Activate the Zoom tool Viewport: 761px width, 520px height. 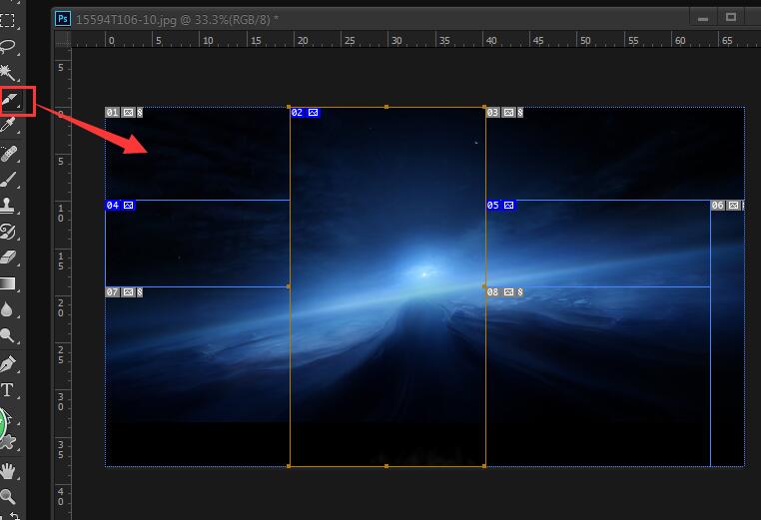(x=9, y=496)
